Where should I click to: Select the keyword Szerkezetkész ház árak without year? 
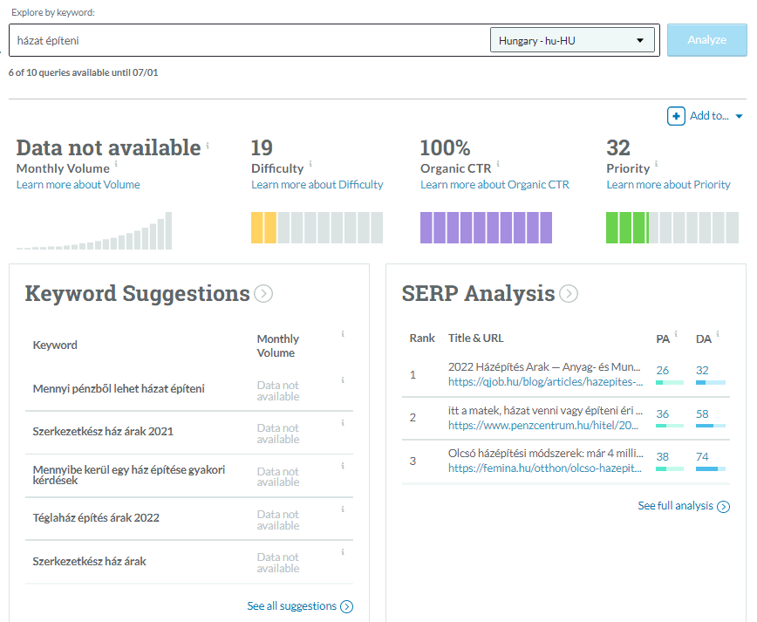[x=89, y=561]
